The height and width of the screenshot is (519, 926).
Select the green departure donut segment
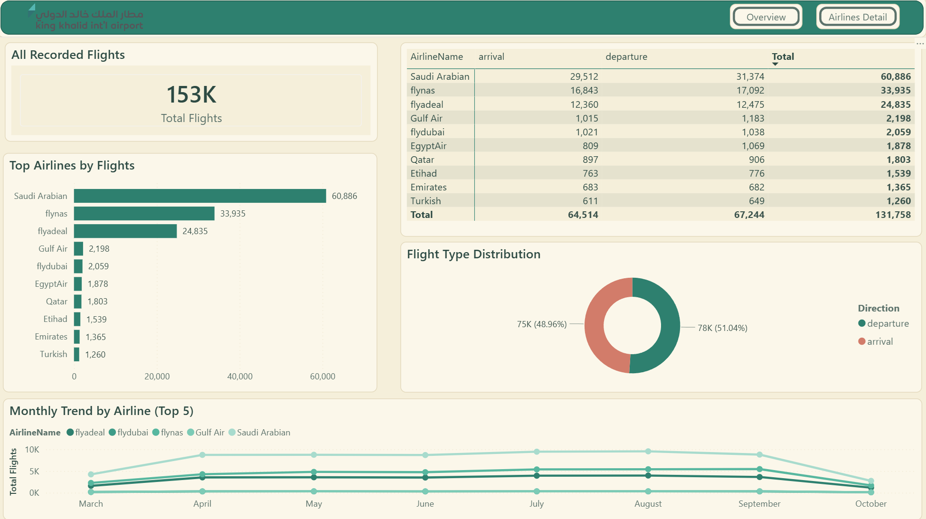click(x=670, y=325)
